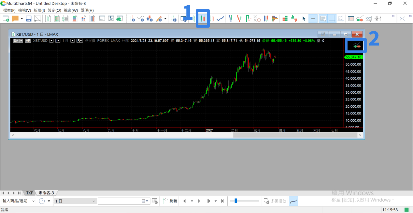Click the 55,347.16 price label on the axis
Viewport: 413px width, 213px height.
(x=354, y=57)
